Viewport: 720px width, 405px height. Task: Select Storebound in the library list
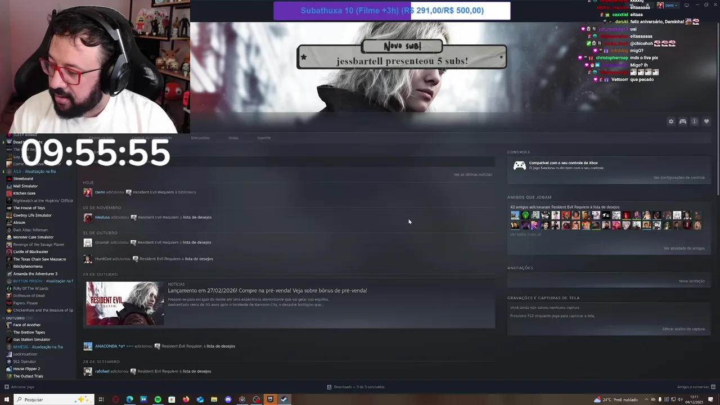23,179
